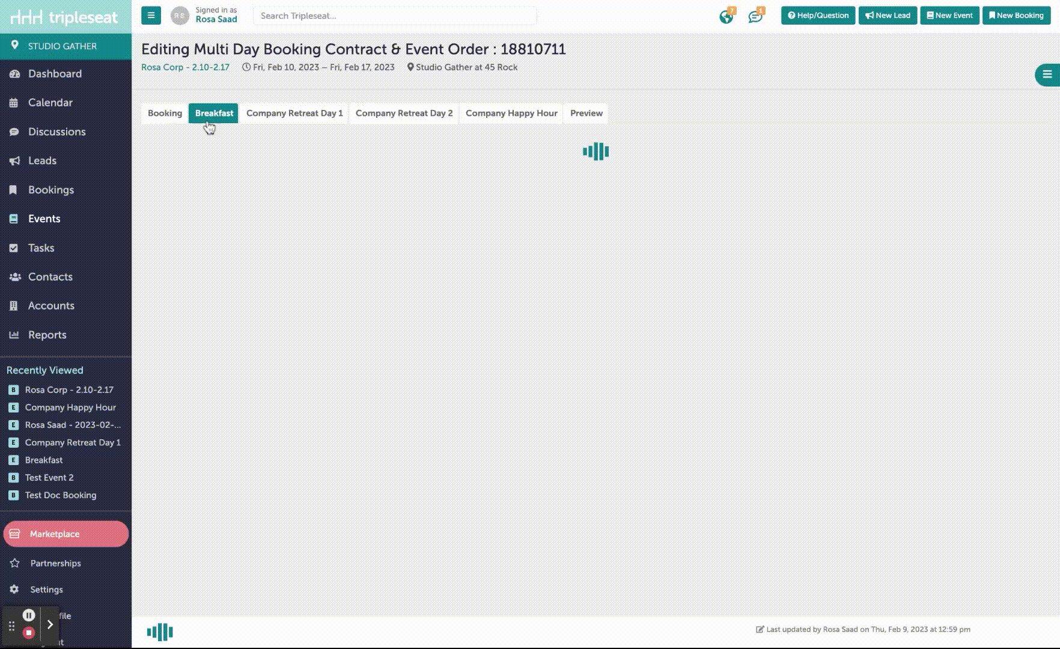
Task: Click the Search Tripleseat input field
Action: pyautogui.click(x=395, y=16)
